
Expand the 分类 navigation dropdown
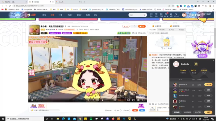(61, 15)
